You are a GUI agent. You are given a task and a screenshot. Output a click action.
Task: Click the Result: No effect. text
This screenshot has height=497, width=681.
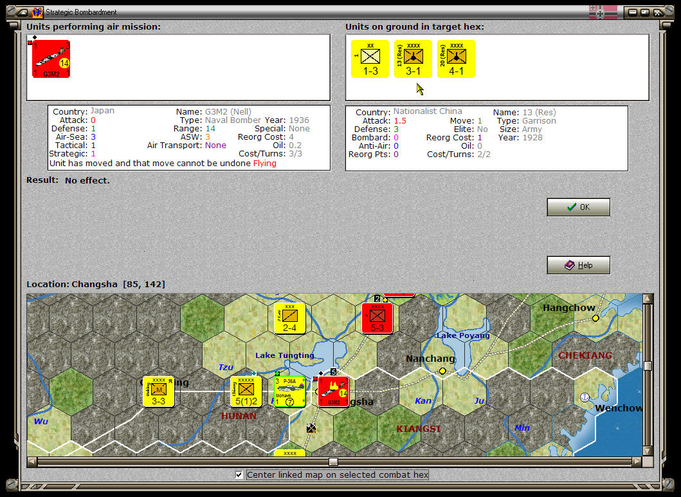point(68,180)
